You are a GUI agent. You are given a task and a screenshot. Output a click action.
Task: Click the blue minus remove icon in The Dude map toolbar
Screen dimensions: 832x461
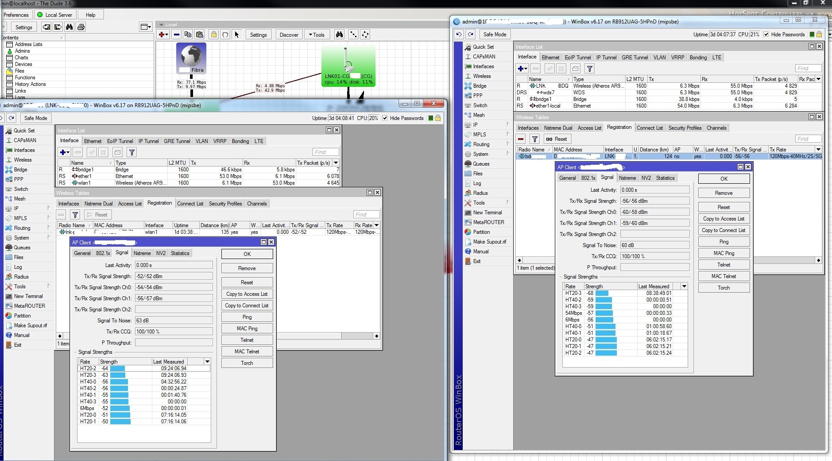click(177, 35)
